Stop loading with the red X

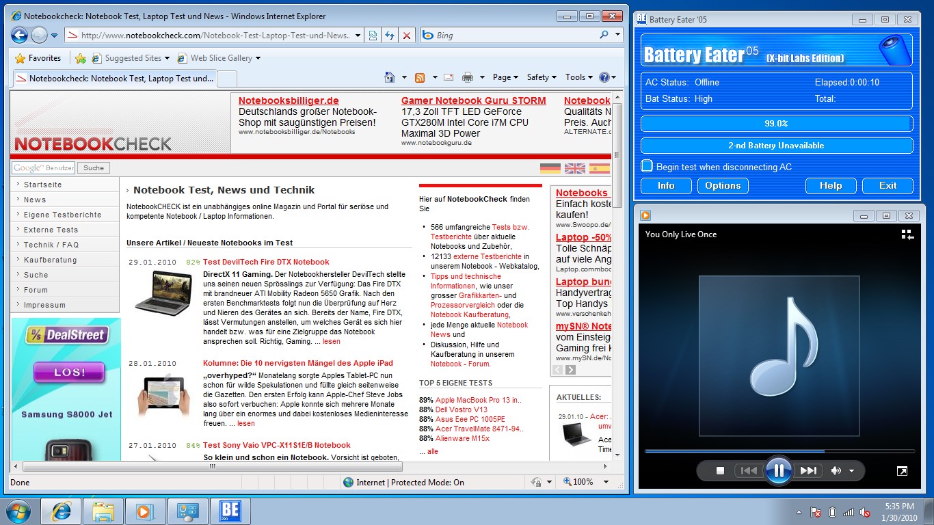[406, 36]
